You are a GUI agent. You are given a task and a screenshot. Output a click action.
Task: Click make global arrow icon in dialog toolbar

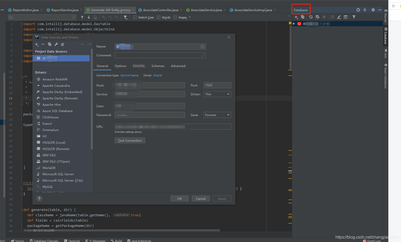point(63,44)
